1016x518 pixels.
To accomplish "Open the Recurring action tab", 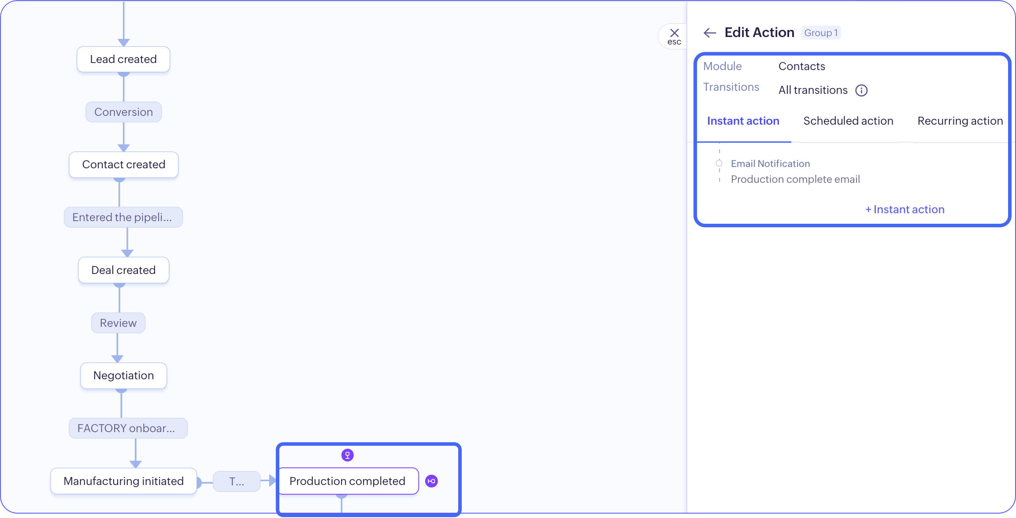I will pos(960,121).
